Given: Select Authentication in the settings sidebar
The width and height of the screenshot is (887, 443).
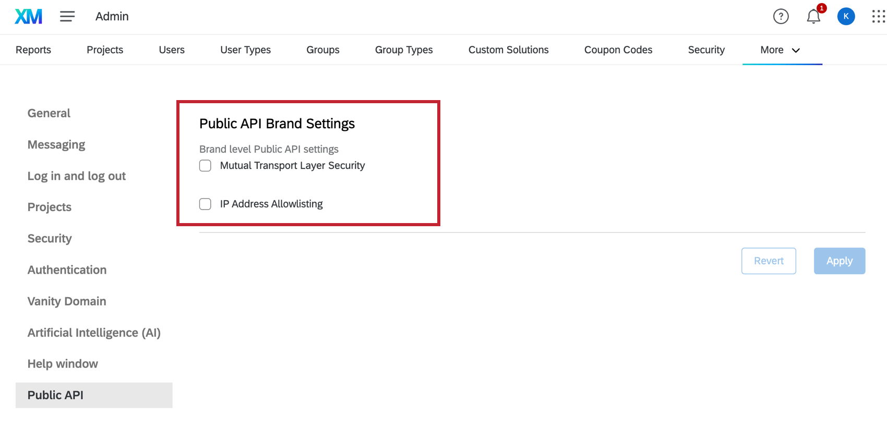Looking at the screenshot, I should (67, 270).
